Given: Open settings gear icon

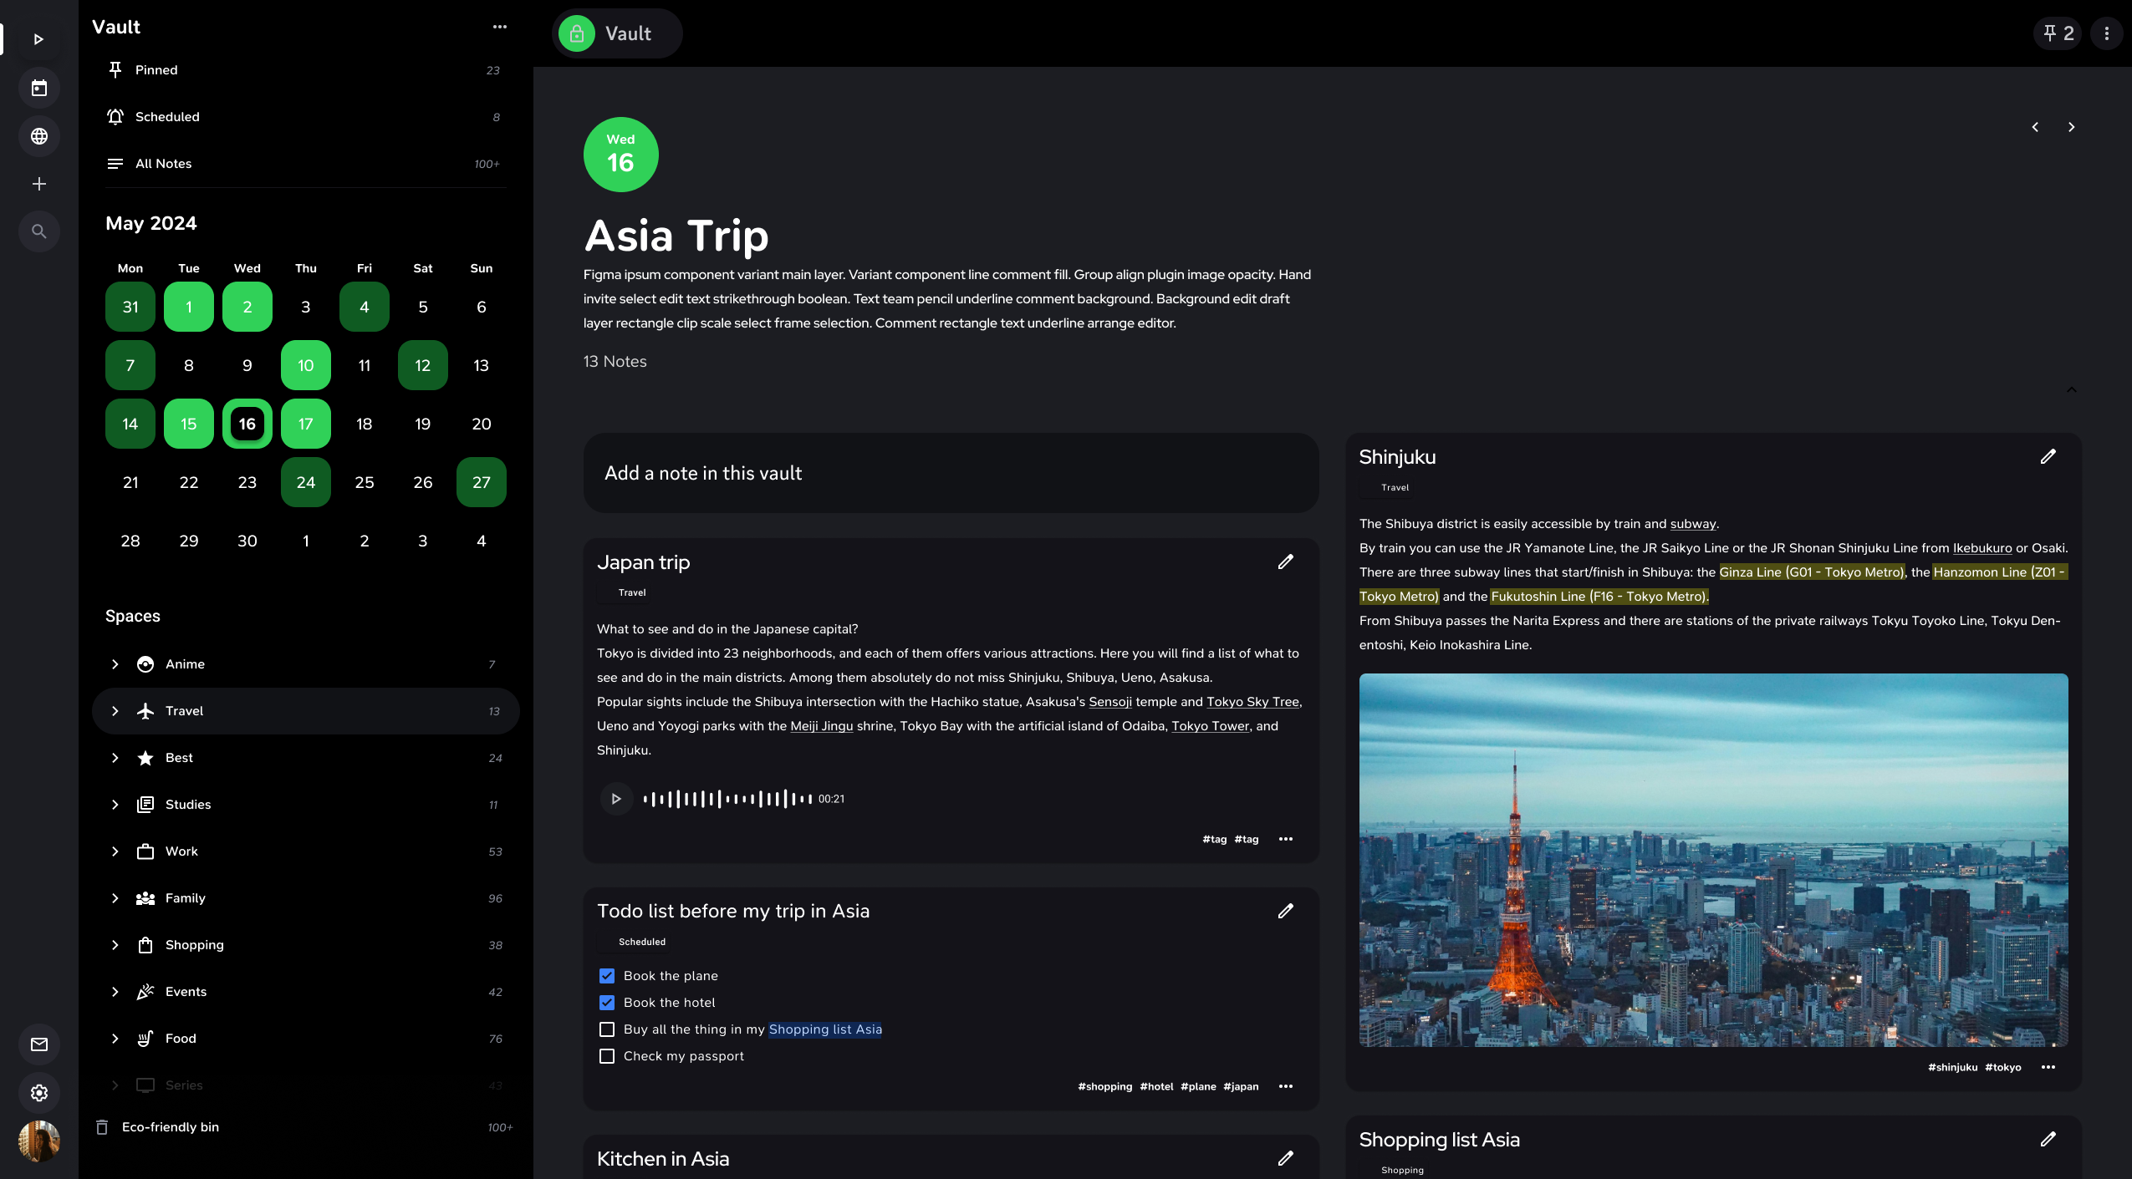Looking at the screenshot, I should click(39, 1093).
